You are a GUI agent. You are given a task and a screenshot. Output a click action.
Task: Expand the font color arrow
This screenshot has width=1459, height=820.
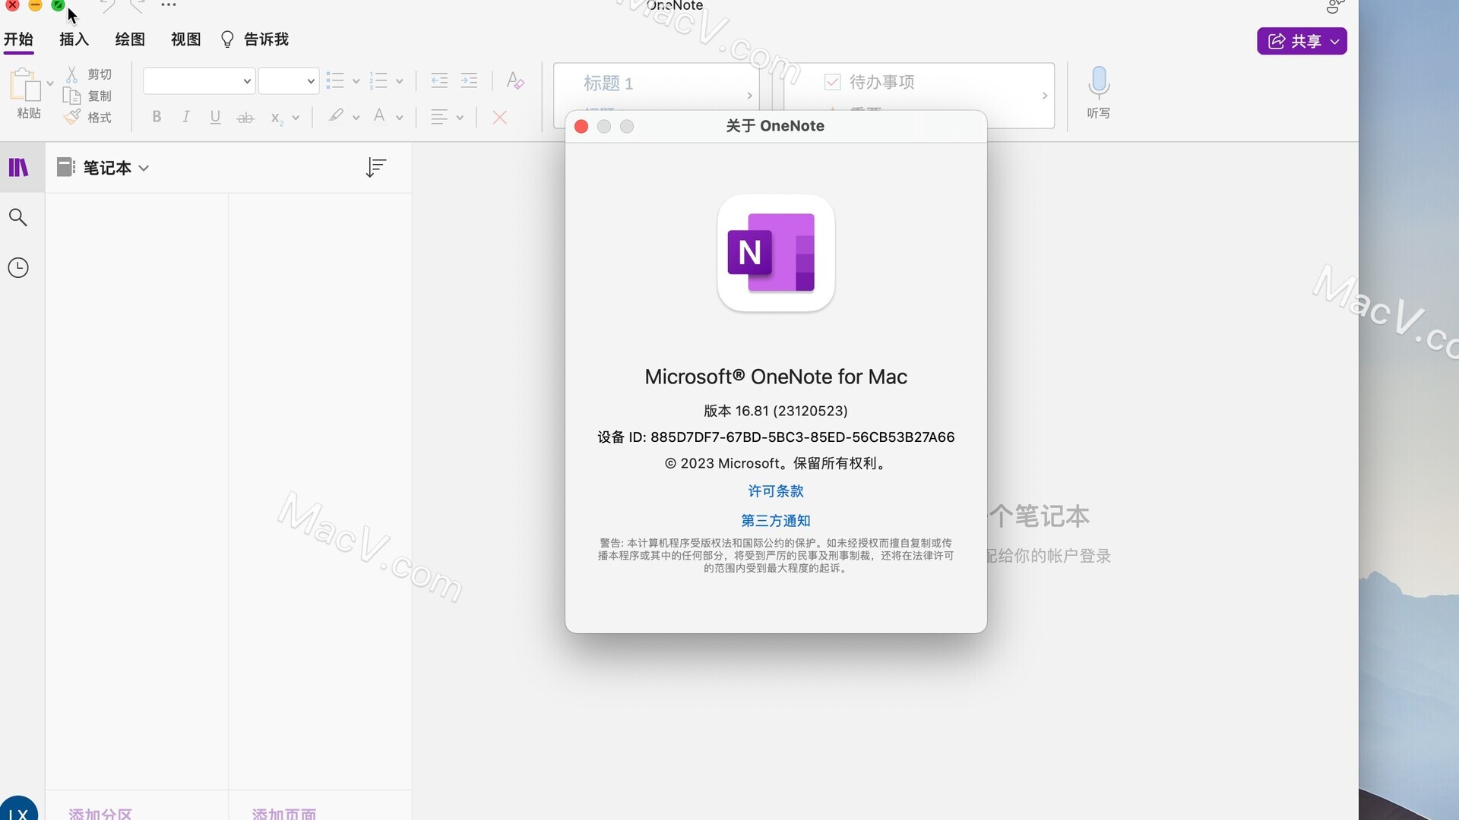tap(399, 118)
